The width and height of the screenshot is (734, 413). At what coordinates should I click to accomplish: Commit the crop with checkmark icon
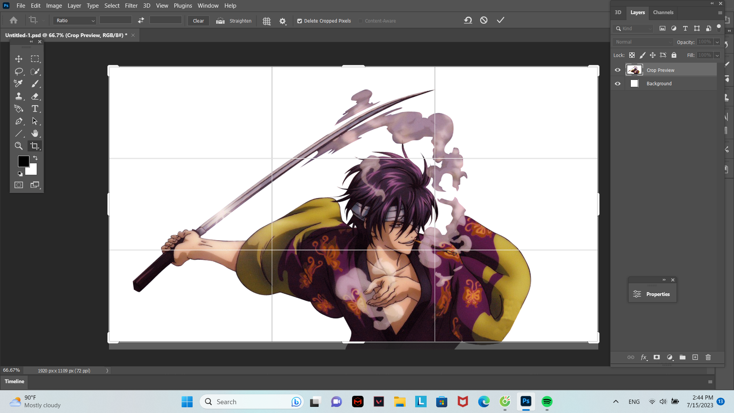(500, 20)
